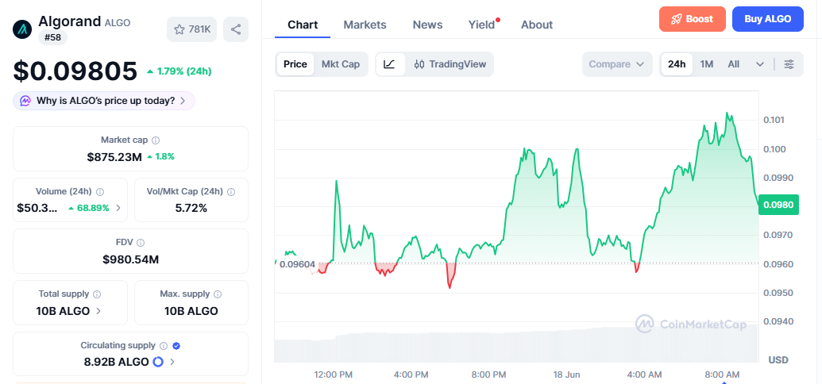Click the rocket icon on Boost
Viewport: 822px width, 384px height.
[x=677, y=19]
